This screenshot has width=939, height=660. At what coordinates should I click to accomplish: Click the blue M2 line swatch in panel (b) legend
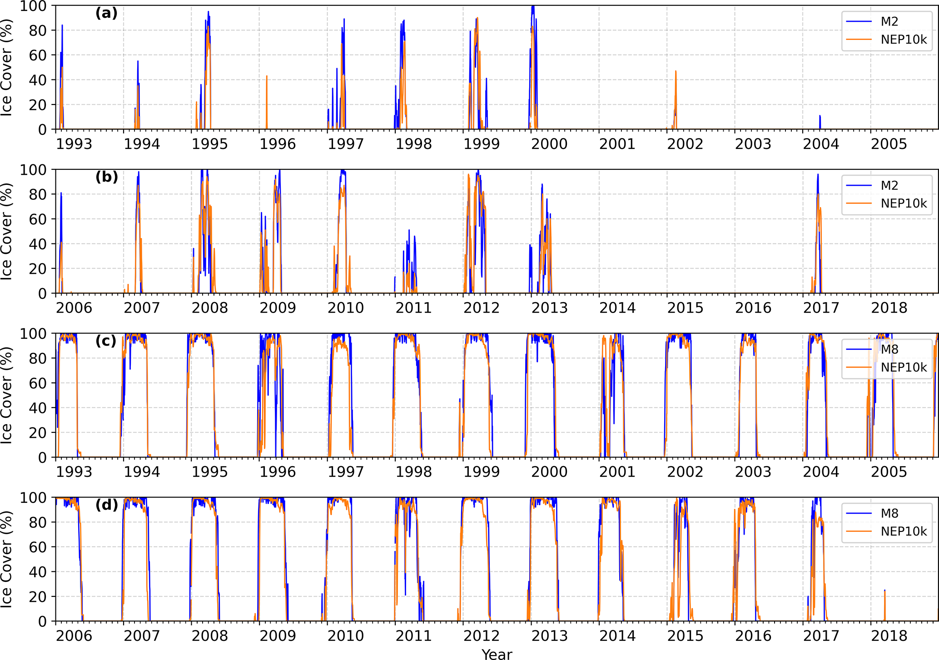click(859, 185)
